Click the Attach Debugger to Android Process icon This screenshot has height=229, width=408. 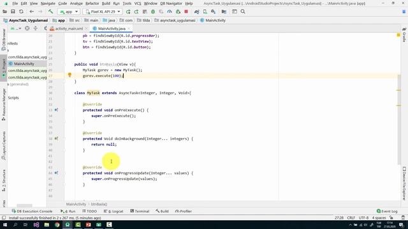tap(178, 11)
